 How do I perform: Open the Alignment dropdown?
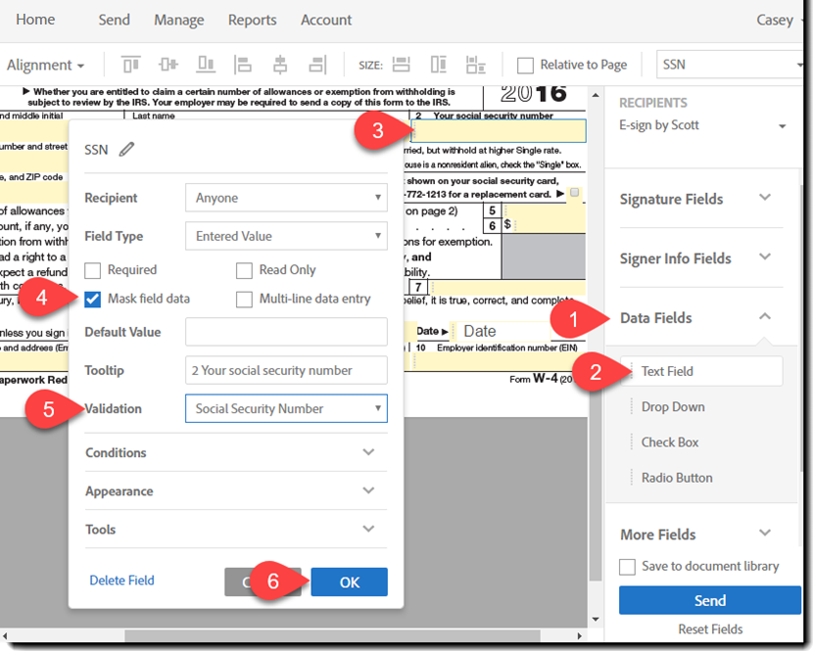(46, 66)
